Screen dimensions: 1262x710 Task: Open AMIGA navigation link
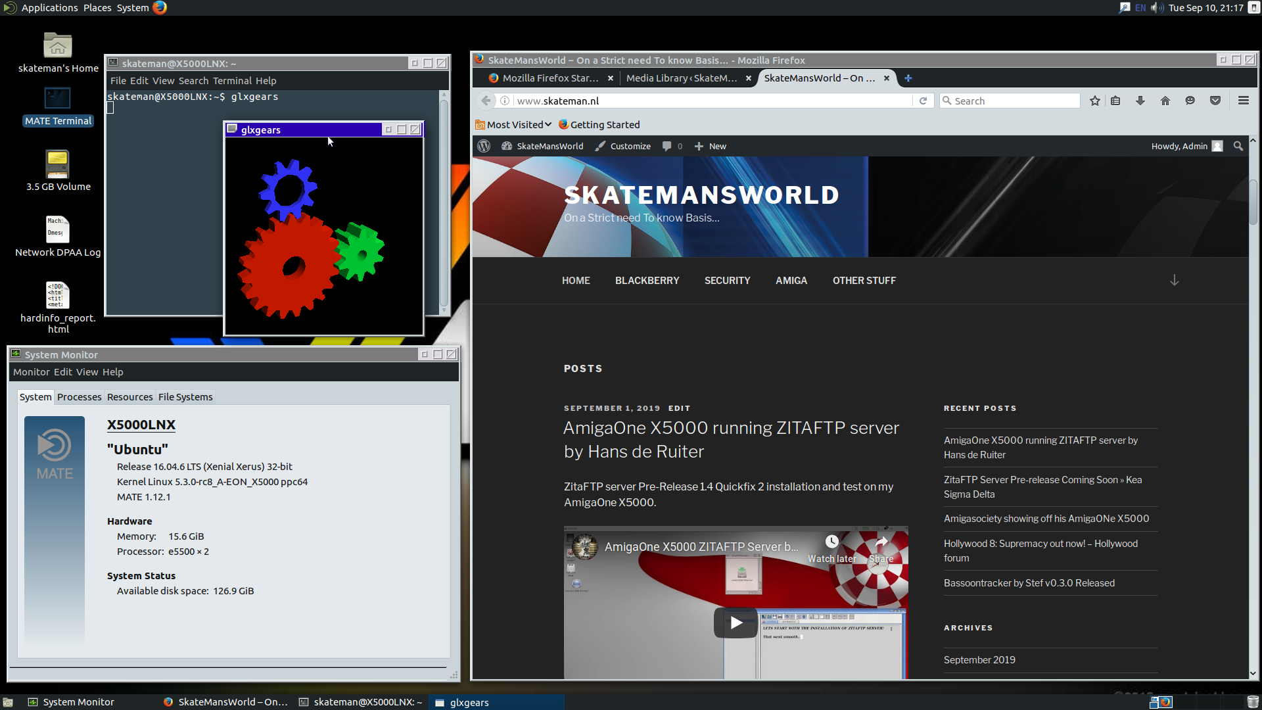(x=791, y=281)
